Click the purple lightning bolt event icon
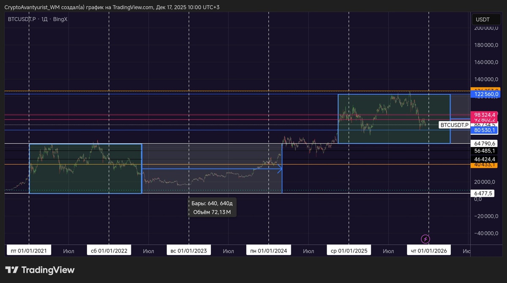The height and width of the screenshot is (283, 507). 425,239
